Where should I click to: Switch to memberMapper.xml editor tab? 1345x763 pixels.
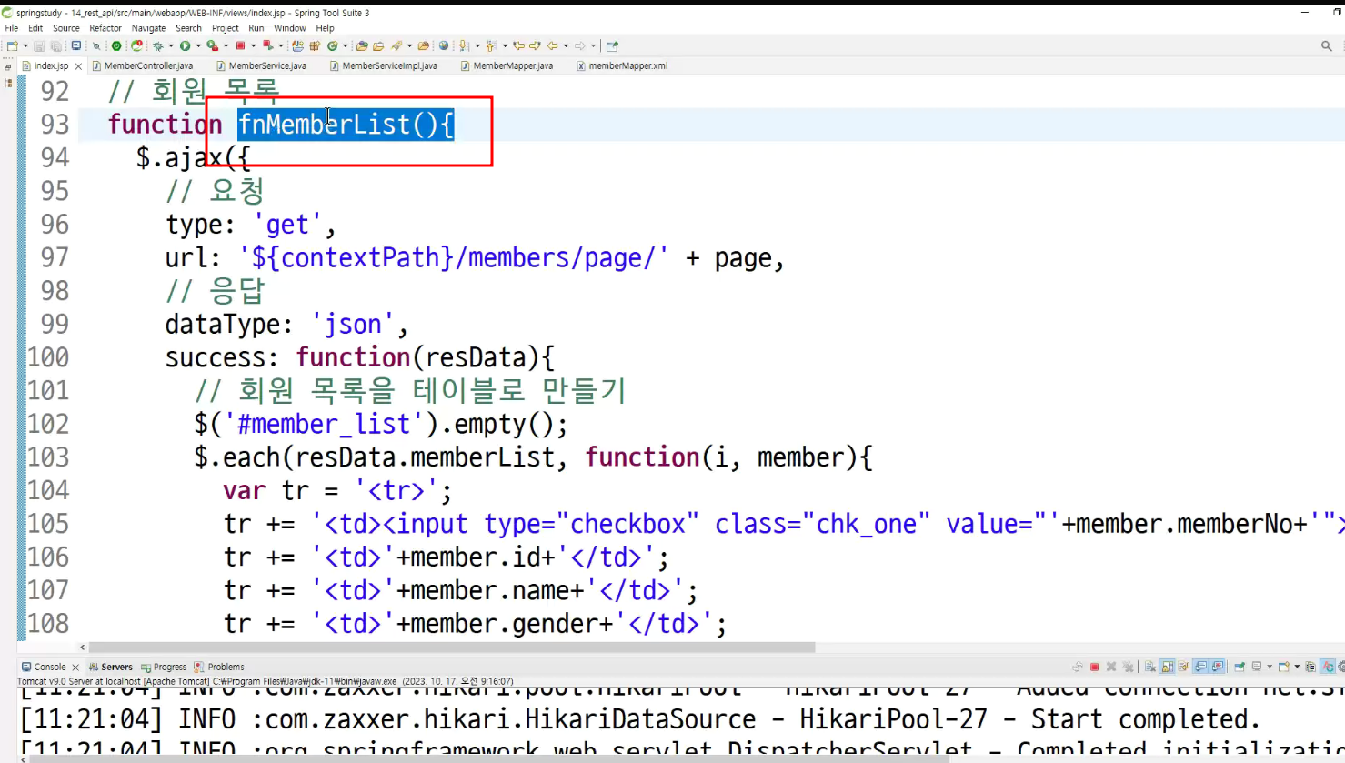point(624,65)
